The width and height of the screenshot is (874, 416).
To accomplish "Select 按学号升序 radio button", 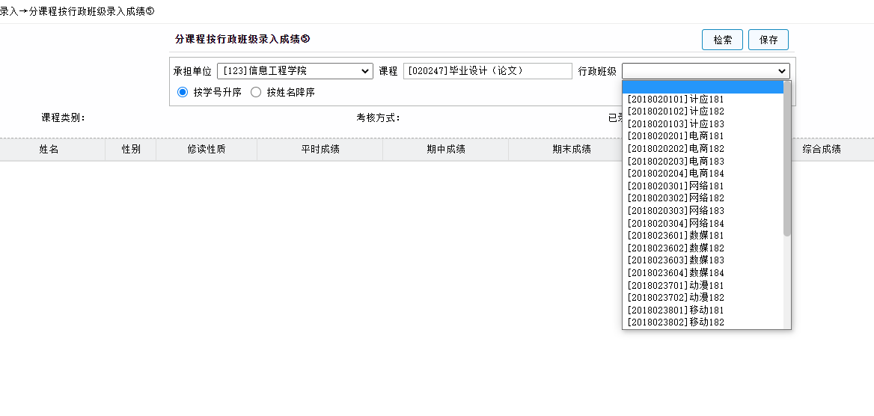I will 182,93.
